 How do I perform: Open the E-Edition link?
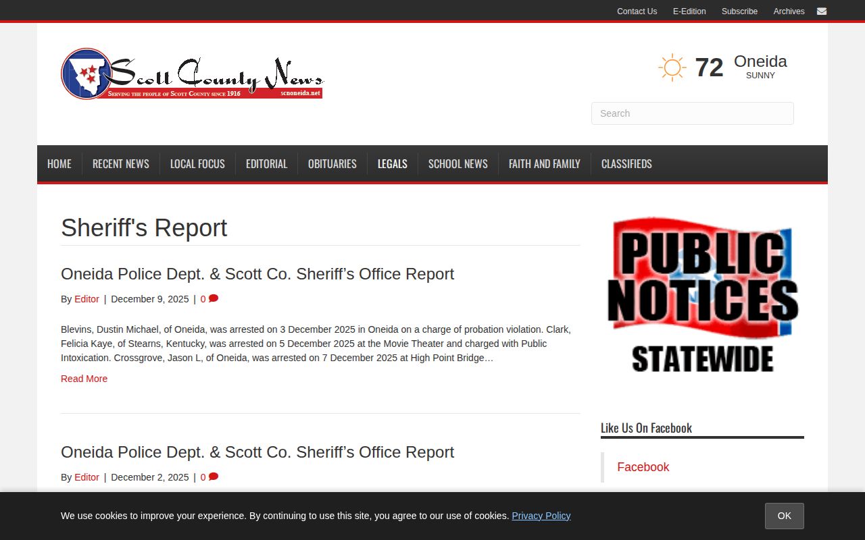point(689,11)
